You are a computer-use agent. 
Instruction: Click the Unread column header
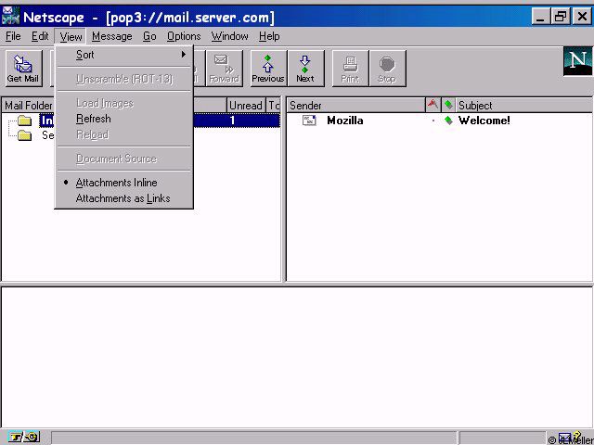pyautogui.click(x=246, y=105)
